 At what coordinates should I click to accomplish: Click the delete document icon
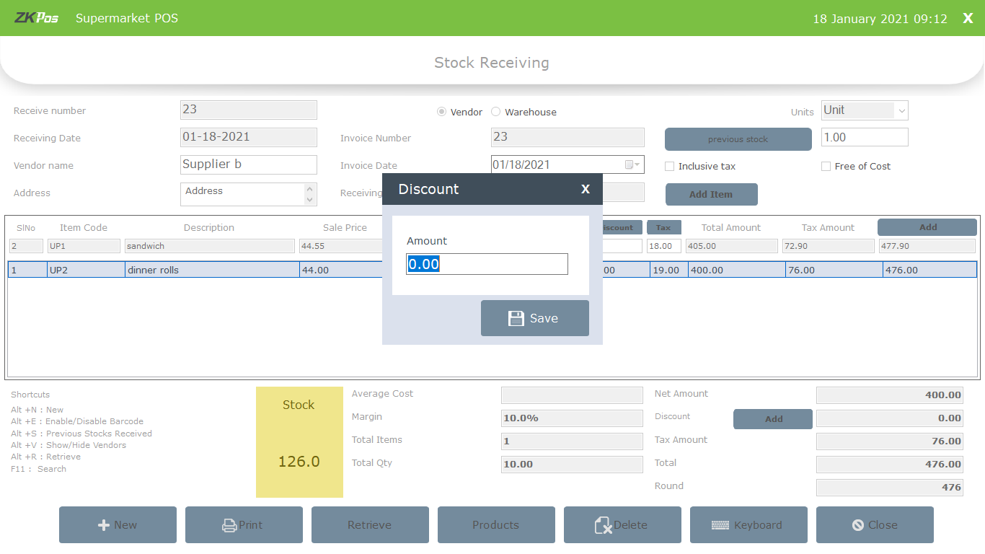pyautogui.click(x=604, y=525)
